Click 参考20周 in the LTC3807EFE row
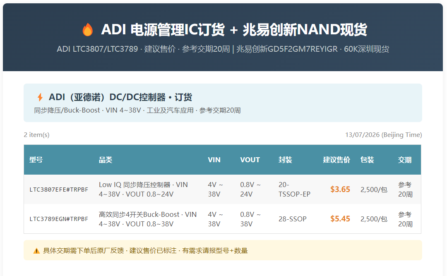This screenshot has width=447, height=276. [x=405, y=190]
